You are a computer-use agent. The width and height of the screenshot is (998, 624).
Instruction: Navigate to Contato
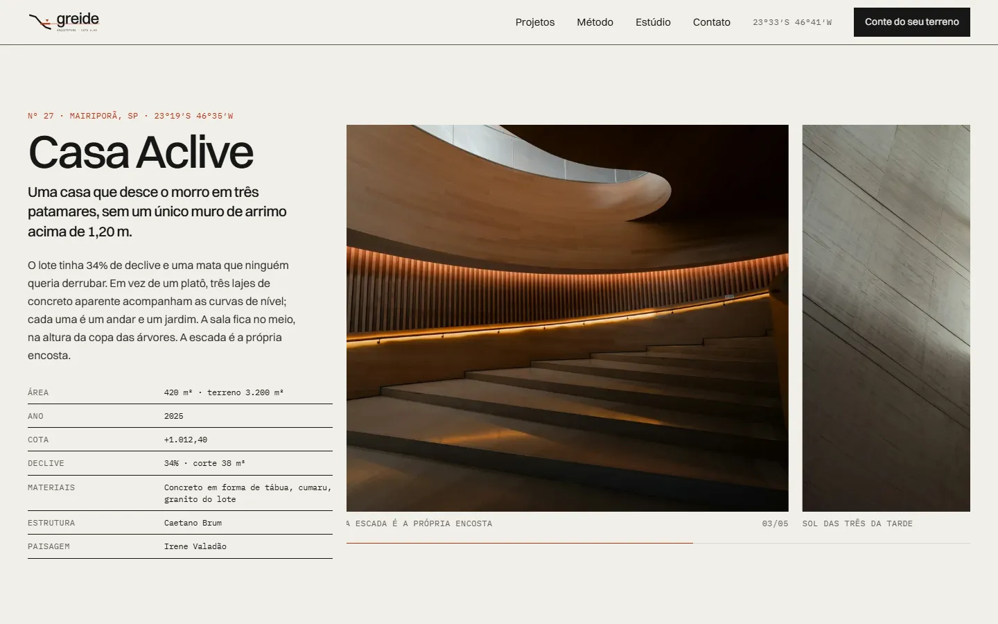tap(712, 22)
